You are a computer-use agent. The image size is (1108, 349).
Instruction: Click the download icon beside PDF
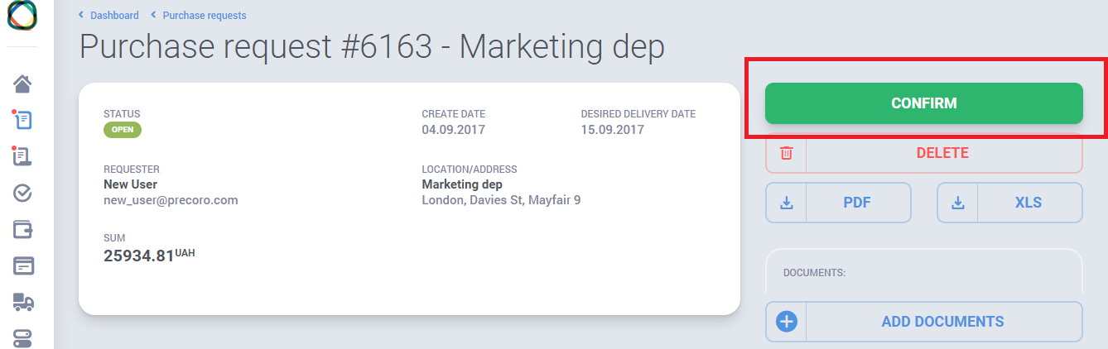click(x=787, y=203)
